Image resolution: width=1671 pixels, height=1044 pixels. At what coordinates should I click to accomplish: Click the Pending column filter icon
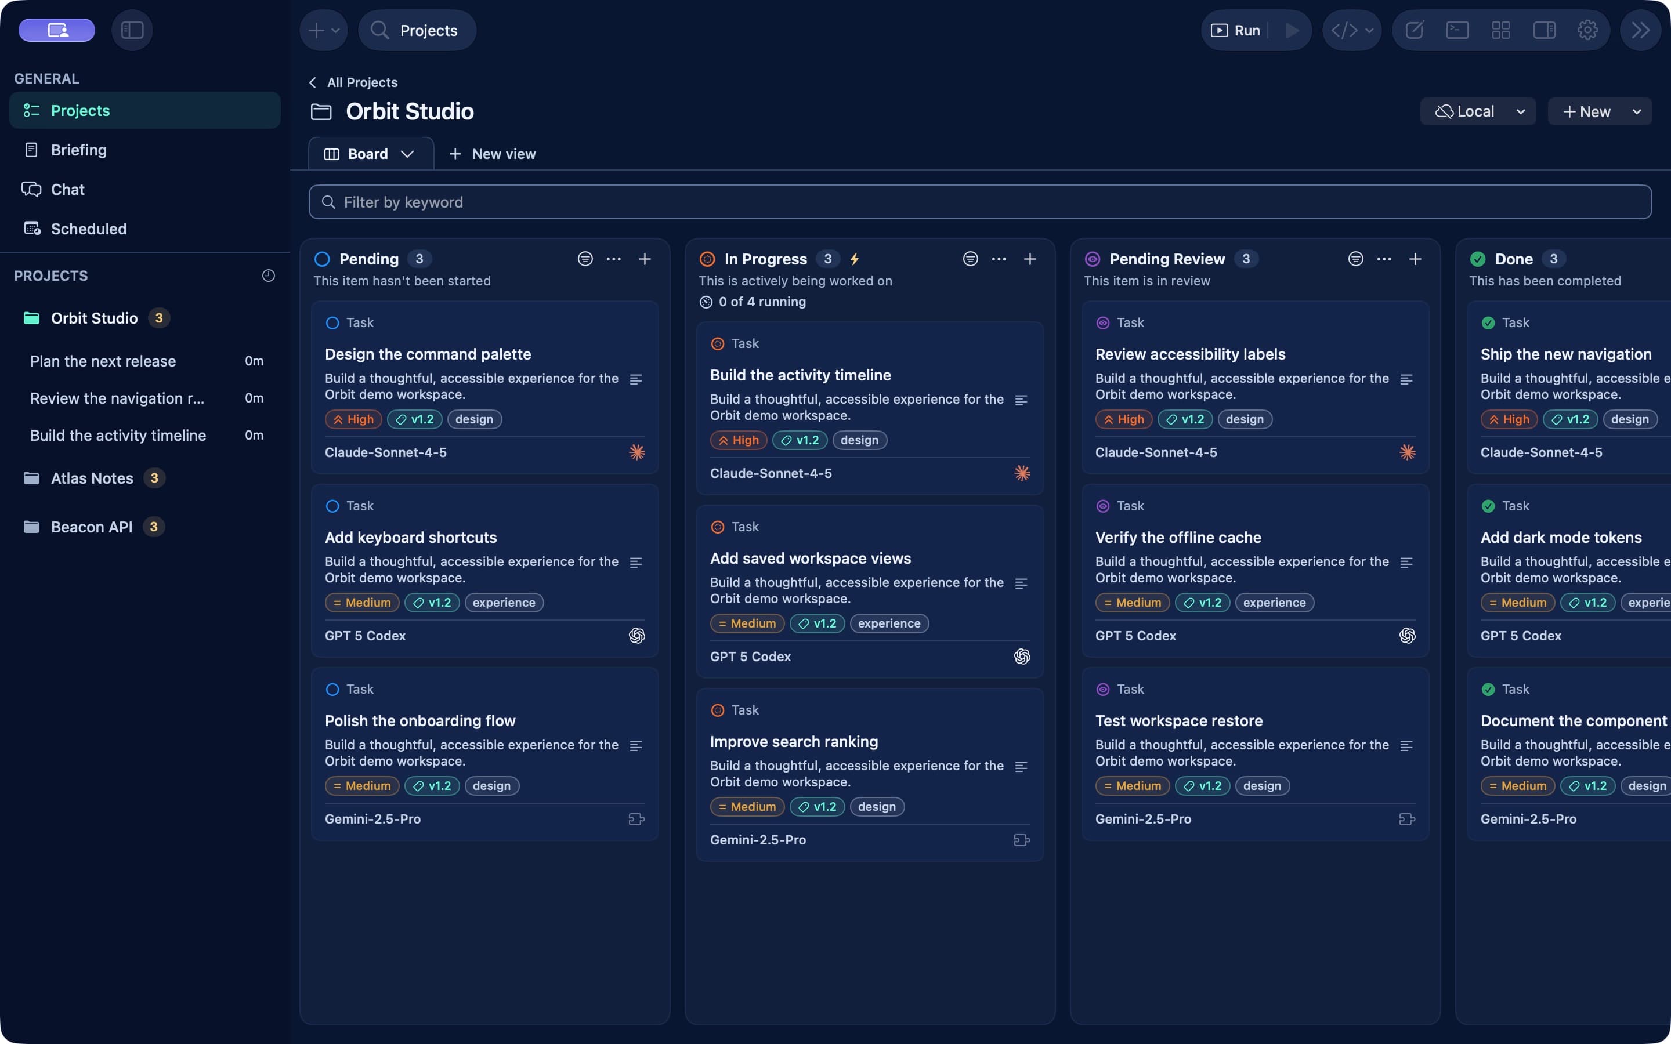[x=585, y=259]
